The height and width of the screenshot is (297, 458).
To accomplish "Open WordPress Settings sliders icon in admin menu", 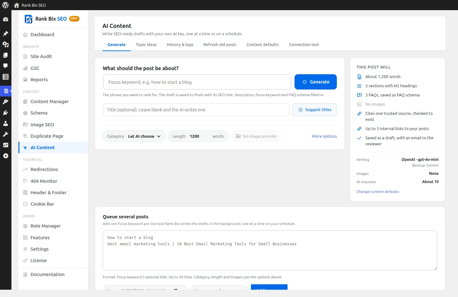I will pos(5,145).
